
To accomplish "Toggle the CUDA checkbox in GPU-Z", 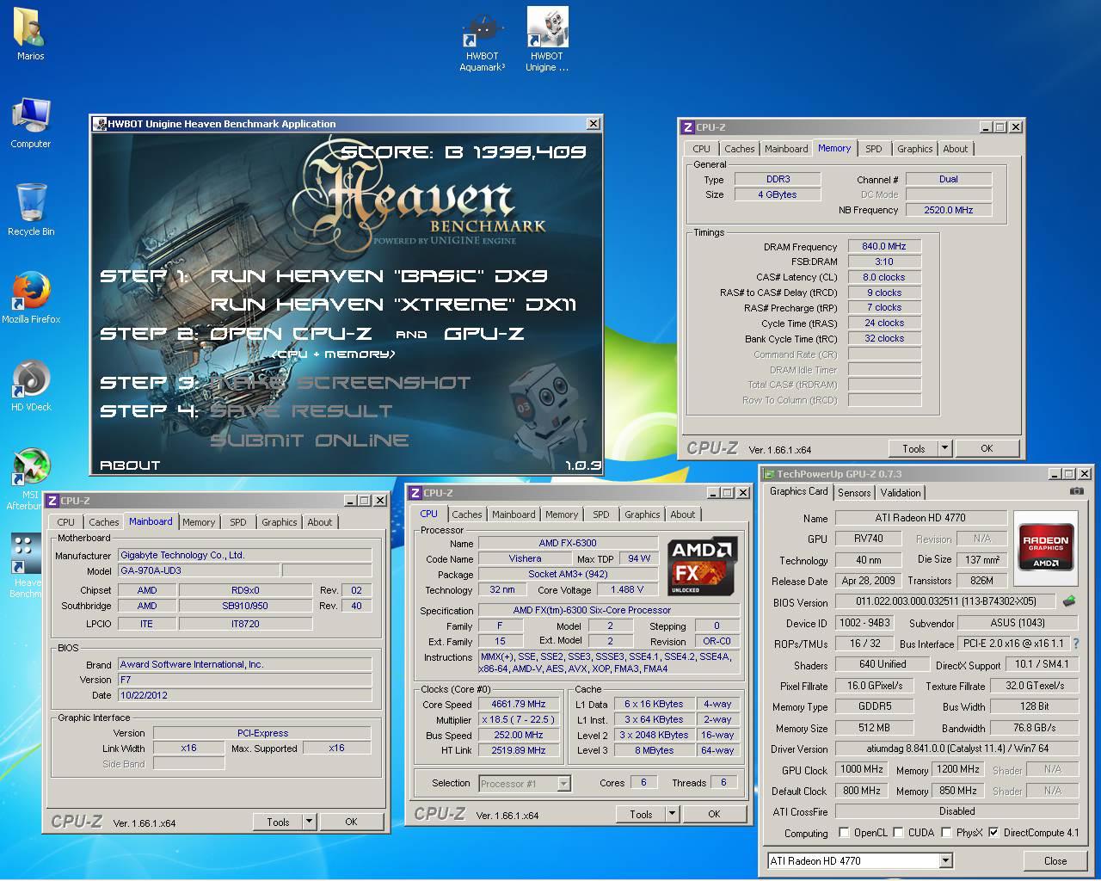I will click(899, 833).
